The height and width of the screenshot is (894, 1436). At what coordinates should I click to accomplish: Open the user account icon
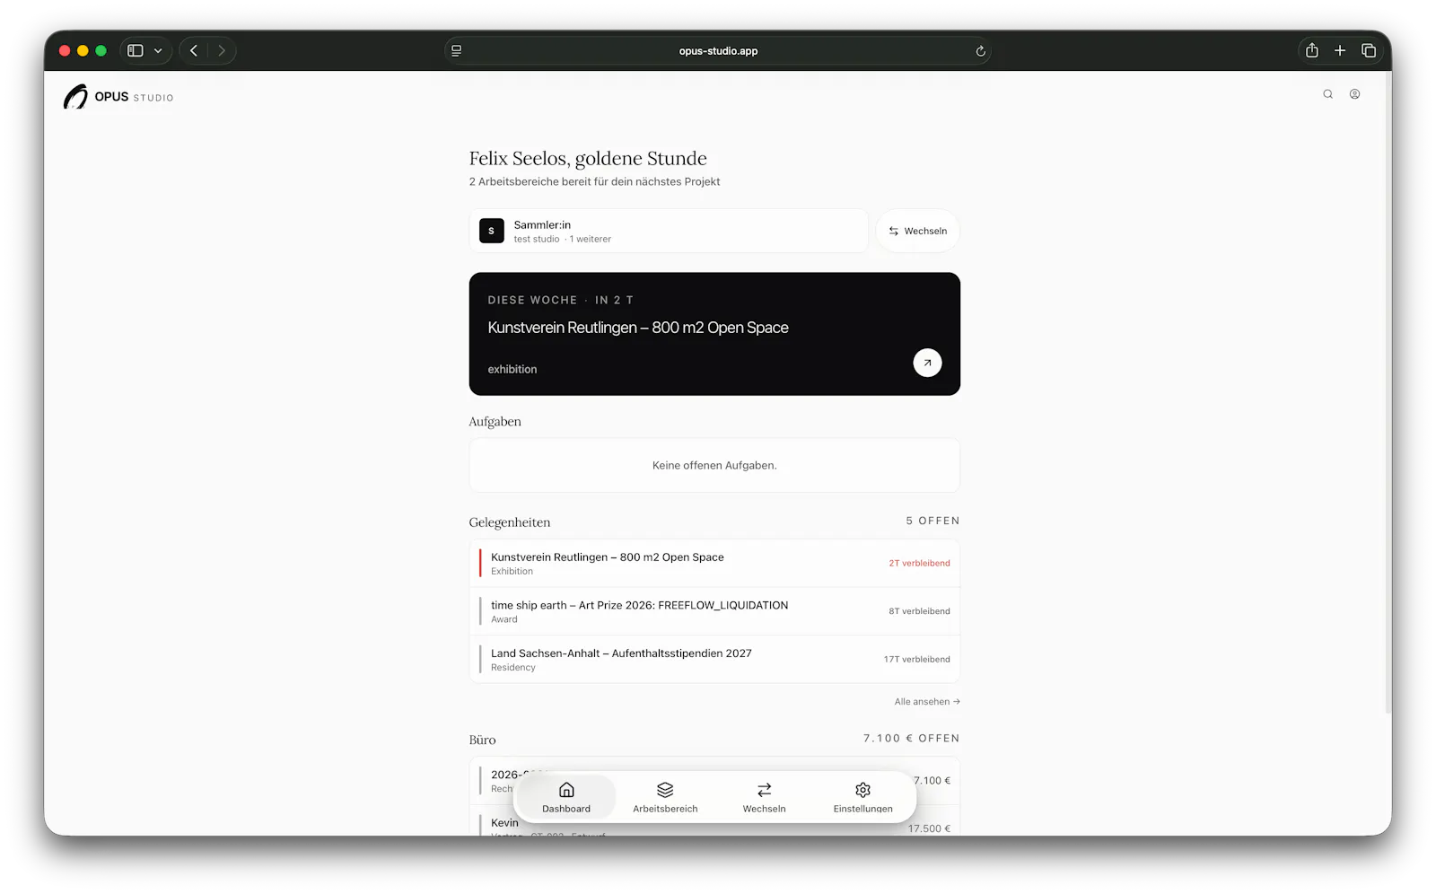click(1354, 94)
